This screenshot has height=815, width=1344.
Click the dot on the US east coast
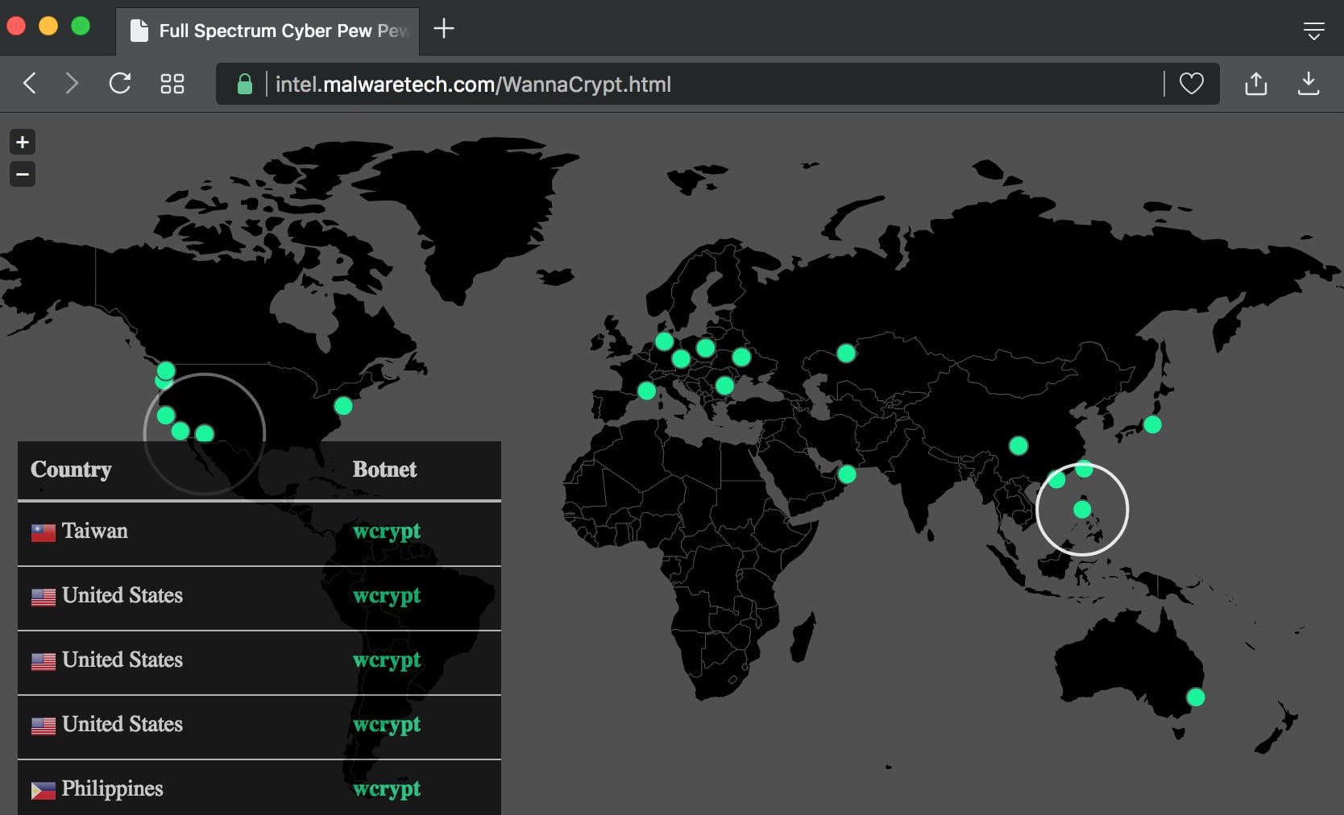343,406
